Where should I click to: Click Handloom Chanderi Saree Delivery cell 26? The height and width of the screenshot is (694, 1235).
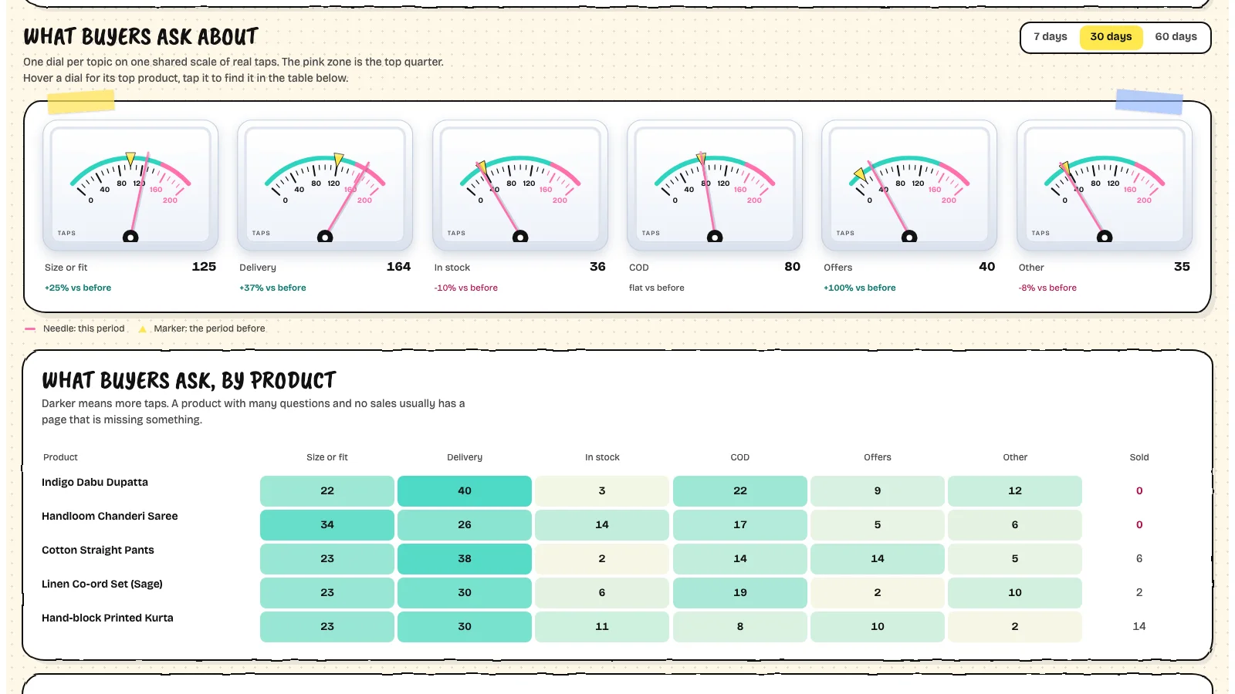[x=465, y=525]
